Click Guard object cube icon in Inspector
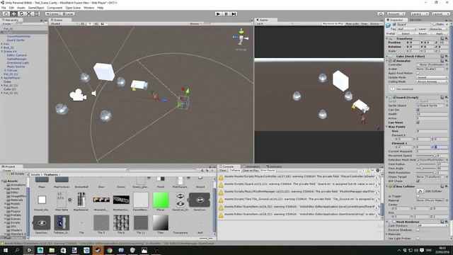The height and width of the screenshot is (255, 453). point(389,25)
